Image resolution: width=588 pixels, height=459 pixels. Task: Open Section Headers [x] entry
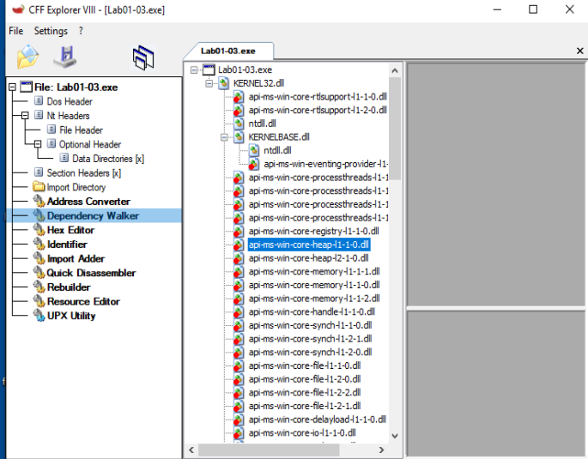pyautogui.click(x=84, y=173)
